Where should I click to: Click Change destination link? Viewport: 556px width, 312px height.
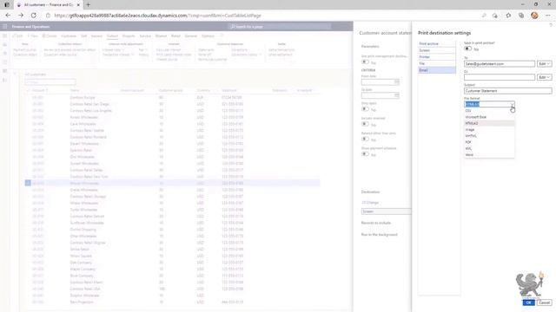pos(370,203)
